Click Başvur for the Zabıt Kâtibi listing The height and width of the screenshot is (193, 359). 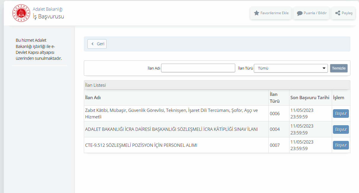tap(341, 114)
